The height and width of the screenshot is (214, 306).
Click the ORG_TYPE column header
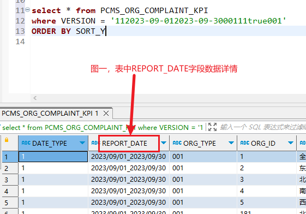coord(203,143)
